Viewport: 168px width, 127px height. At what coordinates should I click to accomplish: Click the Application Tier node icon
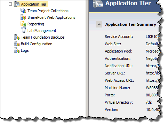pos(17,4)
